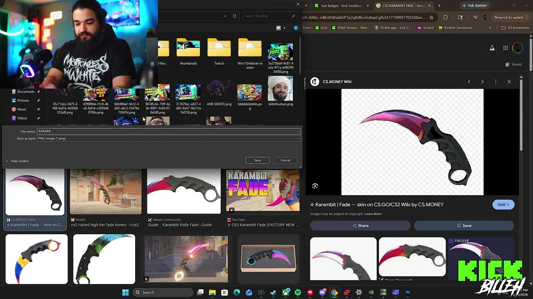Screen dimensions: 533x299
Task: Refresh the Save dialog folder view
Action: pyautogui.click(x=234, y=16)
